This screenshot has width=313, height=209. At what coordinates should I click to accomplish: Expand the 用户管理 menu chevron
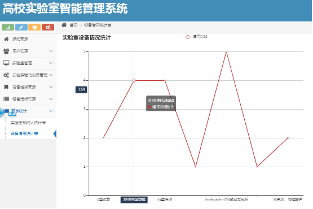click(x=51, y=51)
